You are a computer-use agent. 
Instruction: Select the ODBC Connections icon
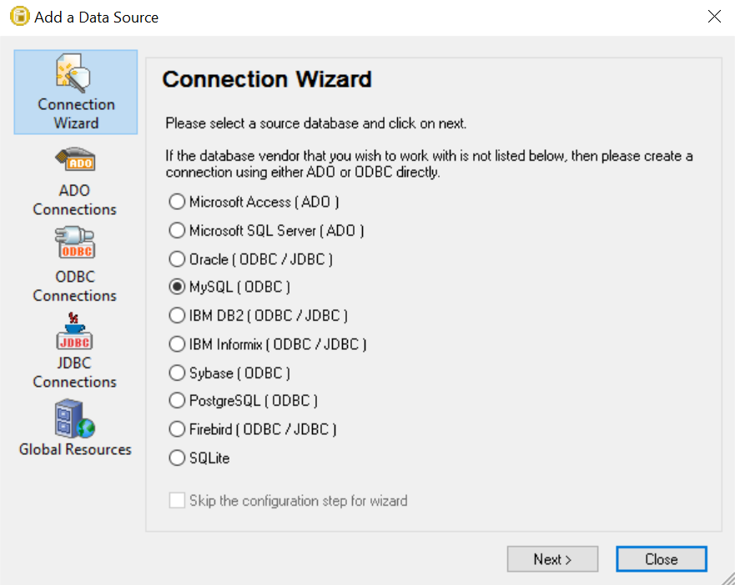coord(75,242)
